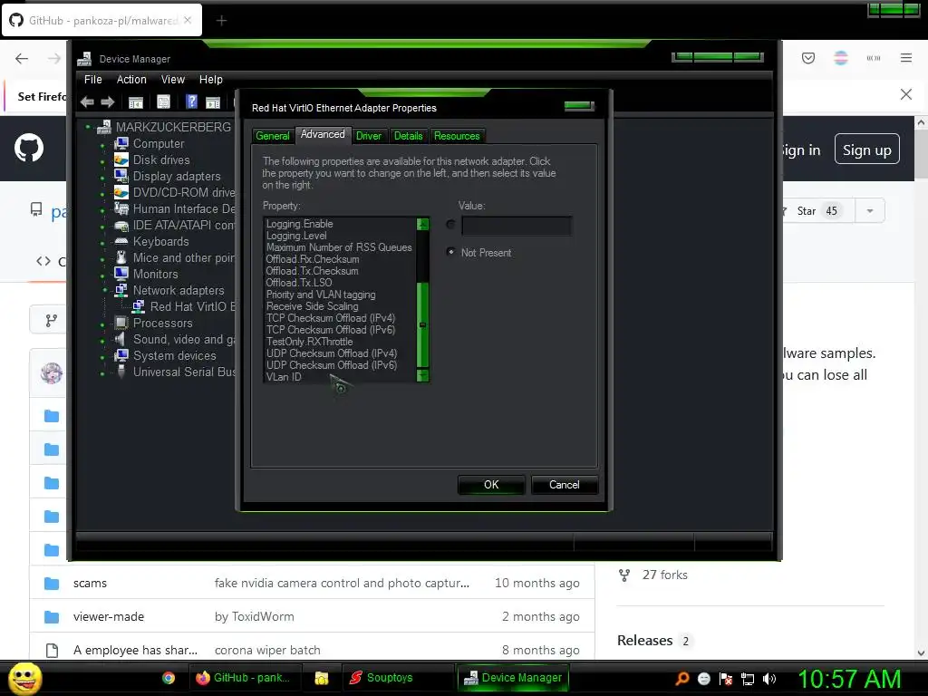
Task: Click in the Value input field
Action: [517, 226]
